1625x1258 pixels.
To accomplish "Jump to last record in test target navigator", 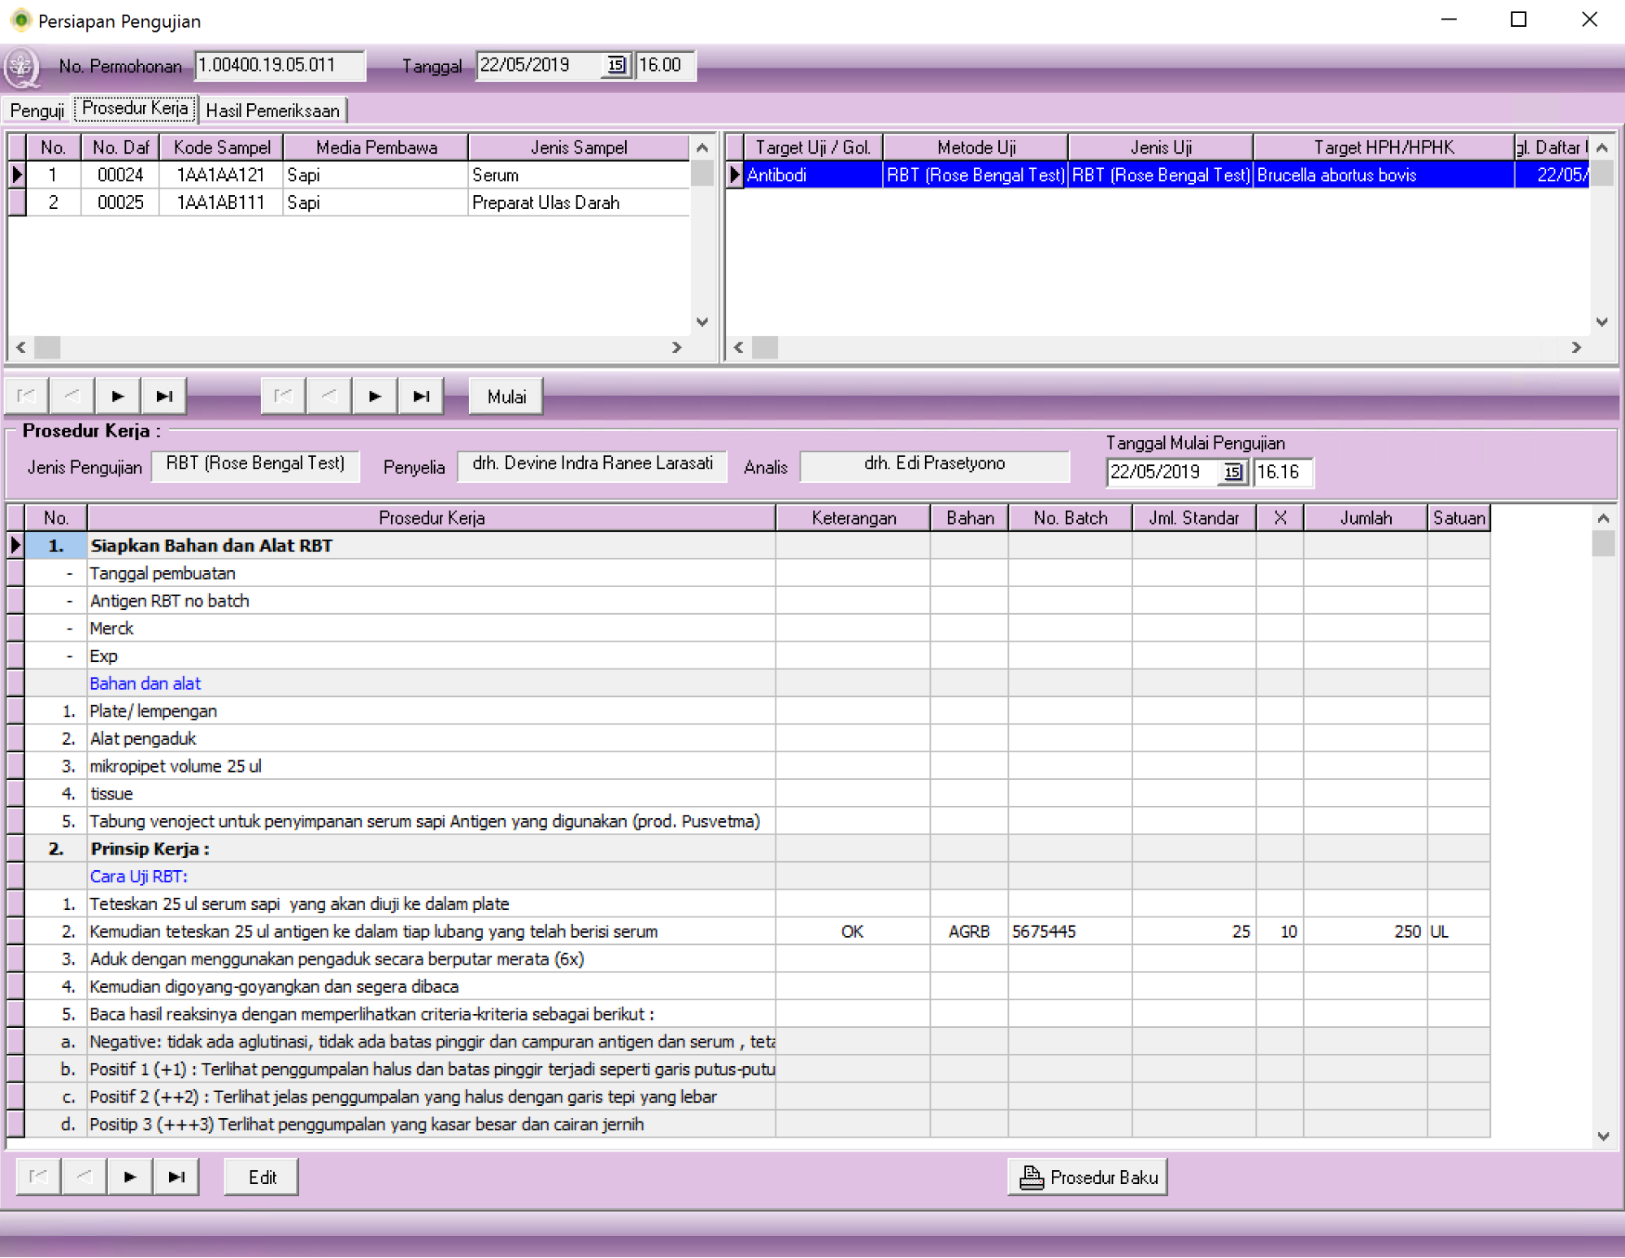I will coord(420,396).
